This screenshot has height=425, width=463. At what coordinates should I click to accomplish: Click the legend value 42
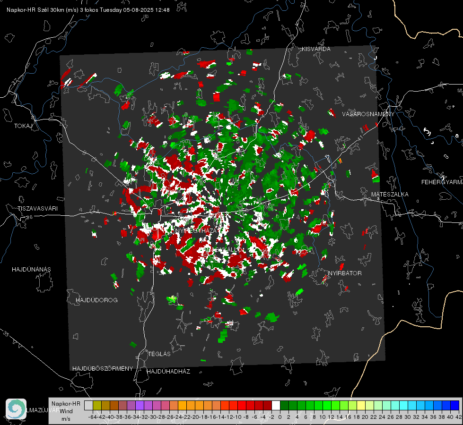[x=459, y=417]
